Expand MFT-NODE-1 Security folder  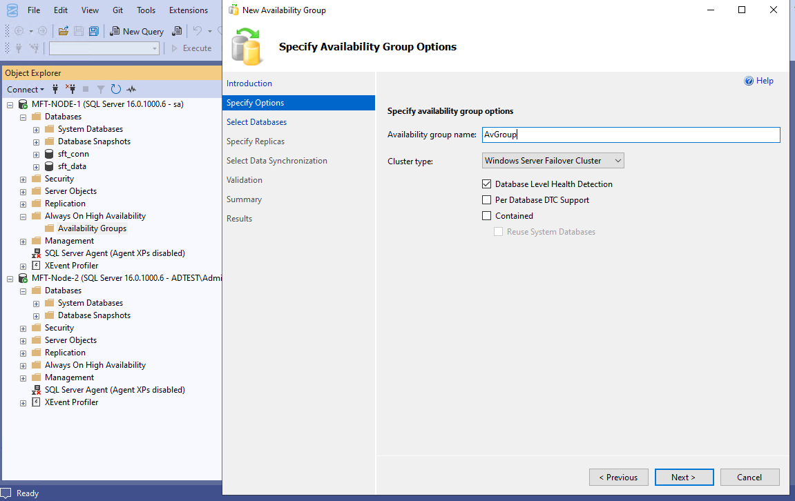coord(23,179)
